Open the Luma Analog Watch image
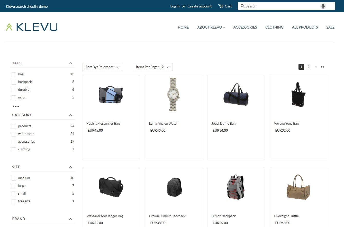 point(173,95)
